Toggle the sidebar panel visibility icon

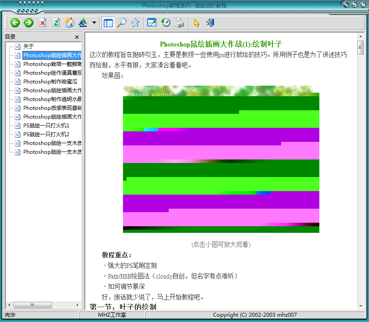[x=108, y=22]
